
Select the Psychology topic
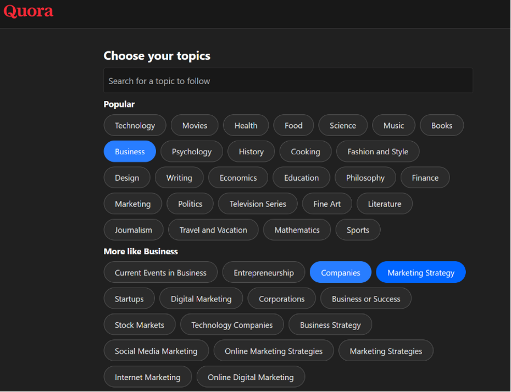click(x=192, y=152)
